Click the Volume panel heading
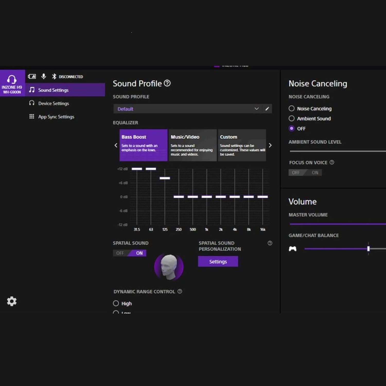Image resolution: width=386 pixels, height=386 pixels. pos(302,201)
